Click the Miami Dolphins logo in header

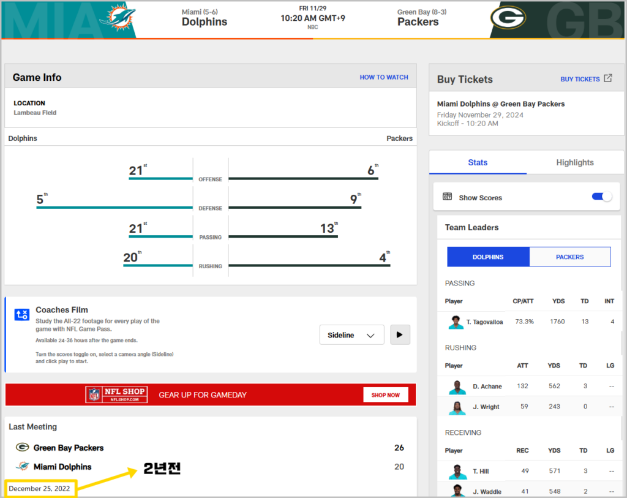point(118,18)
